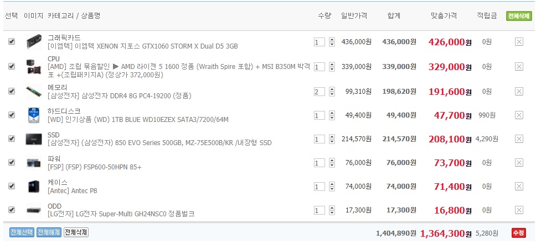Decrease 파워 quantity with down arrow

332,165
